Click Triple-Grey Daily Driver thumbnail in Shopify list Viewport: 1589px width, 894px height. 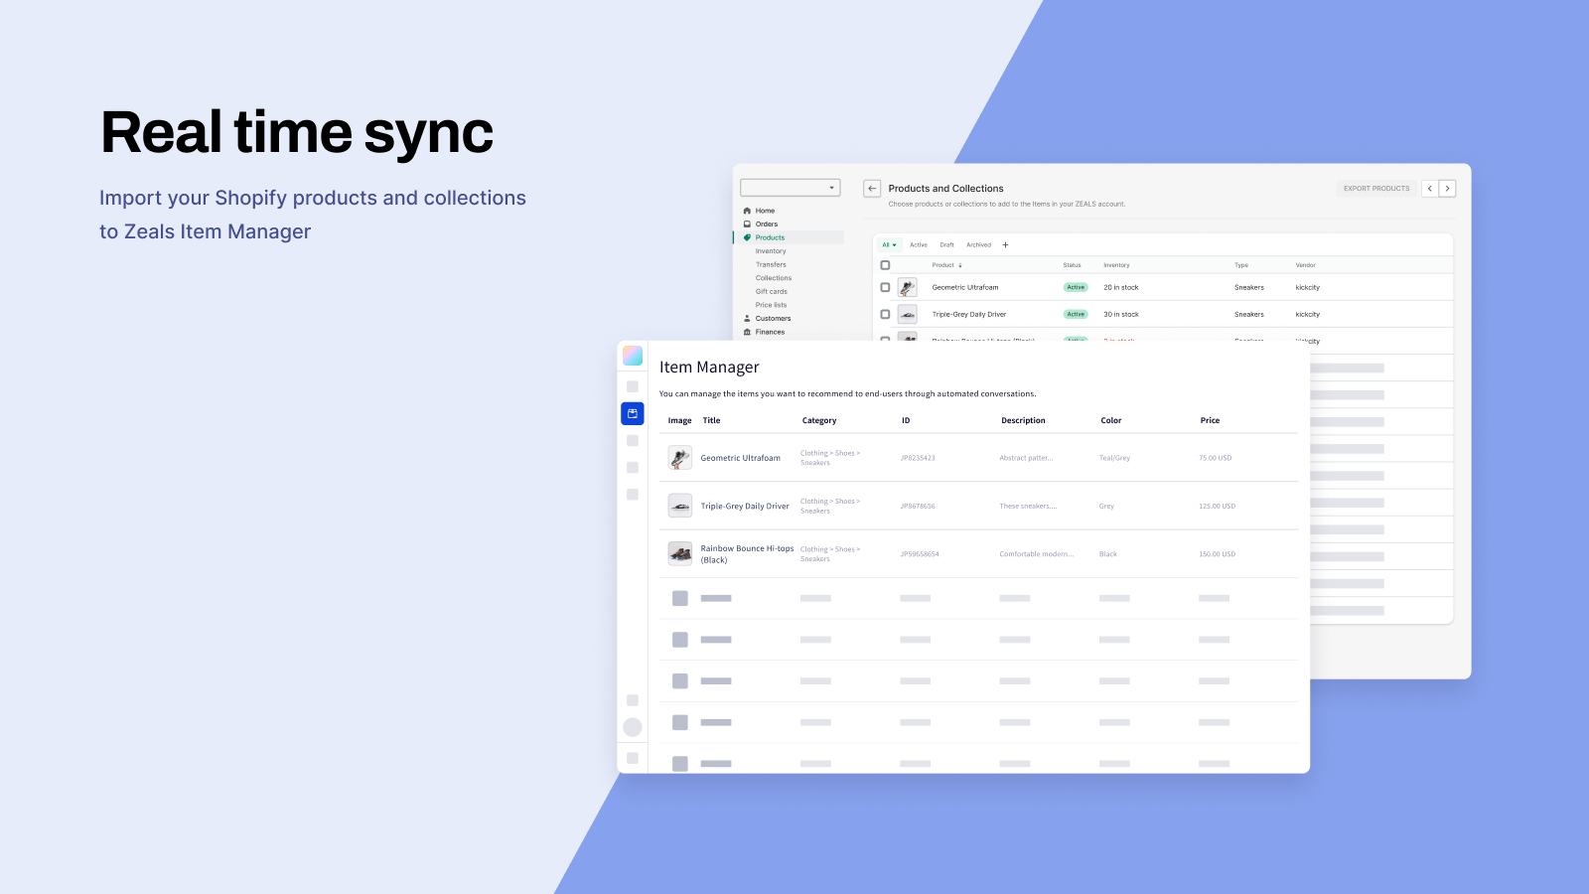[908, 314]
